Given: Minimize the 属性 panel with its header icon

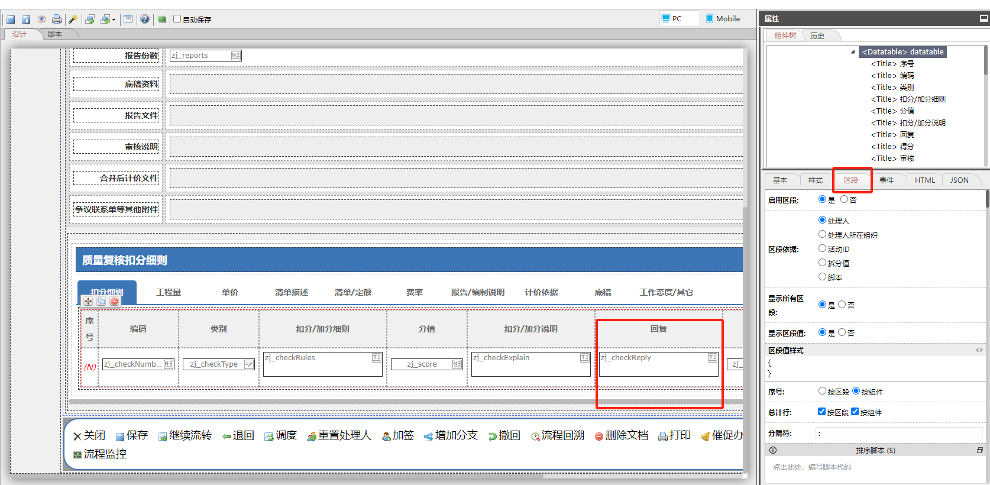Looking at the screenshot, I should click(x=984, y=18).
